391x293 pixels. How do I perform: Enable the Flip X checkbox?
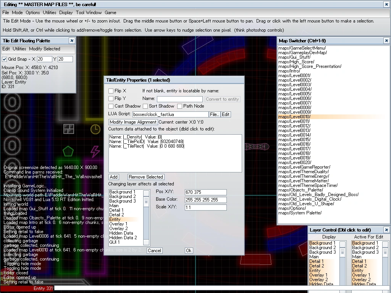pos(111,91)
